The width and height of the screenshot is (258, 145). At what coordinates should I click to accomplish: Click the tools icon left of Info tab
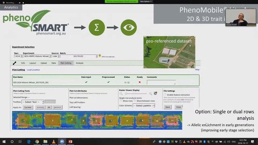(15, 63)
